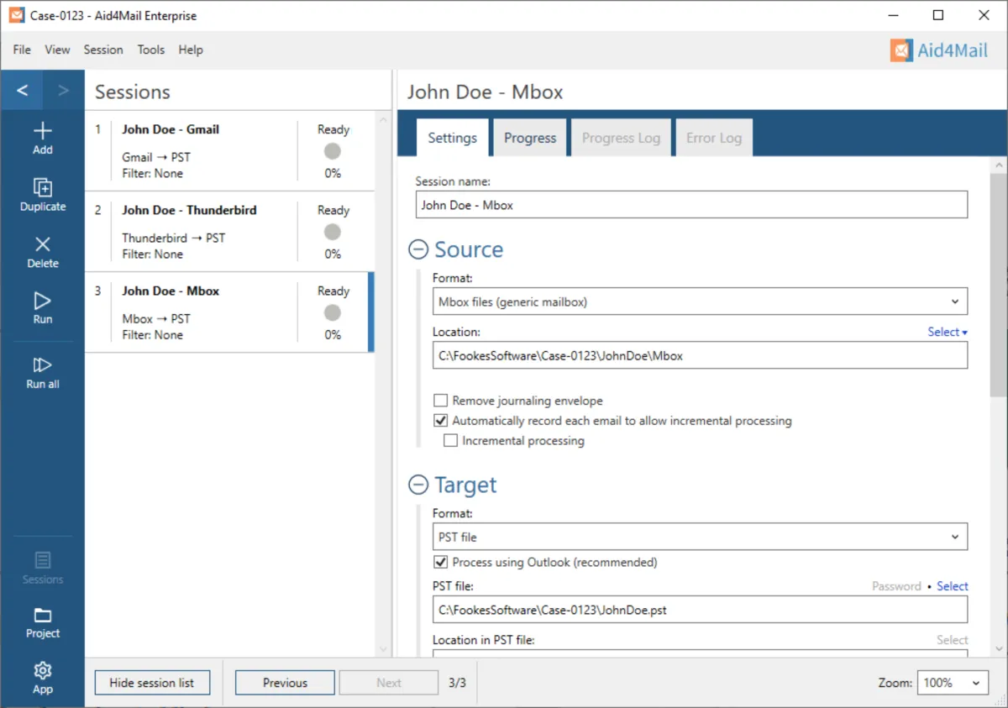The width and height of the screenshot is (1008, 708).
Task: Uncheck Process using Outlook (recommended)
Action: (x=440, y=562)
